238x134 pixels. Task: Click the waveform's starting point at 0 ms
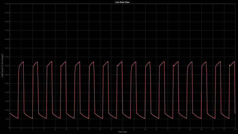tap(10, 113)
